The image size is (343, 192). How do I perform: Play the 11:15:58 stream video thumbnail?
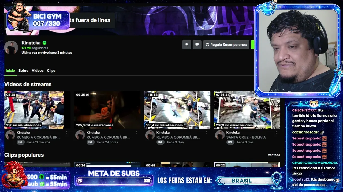[x=177, y=110]
